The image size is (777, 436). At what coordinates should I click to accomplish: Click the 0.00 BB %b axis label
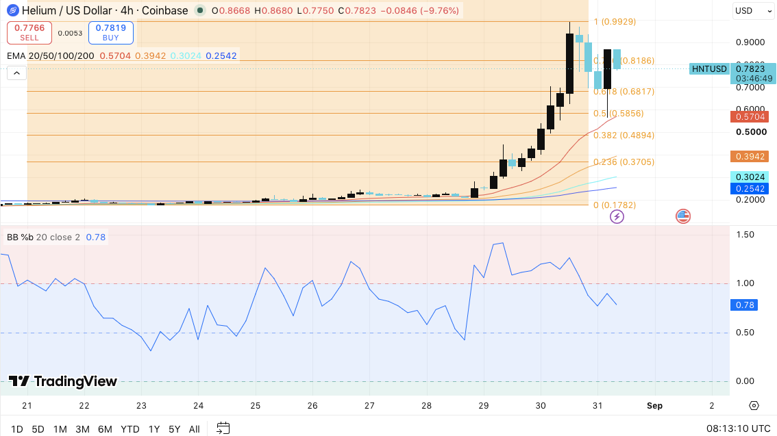pyautogui.click(x=745, y=381)
